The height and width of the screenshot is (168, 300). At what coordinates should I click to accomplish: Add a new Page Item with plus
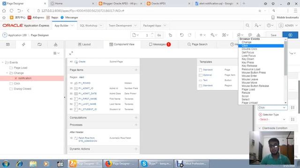136,70
